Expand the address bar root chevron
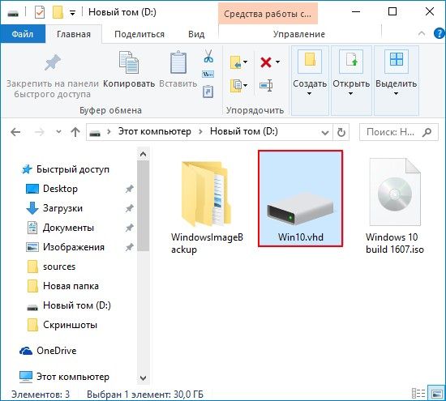 [x=109, y=132]
